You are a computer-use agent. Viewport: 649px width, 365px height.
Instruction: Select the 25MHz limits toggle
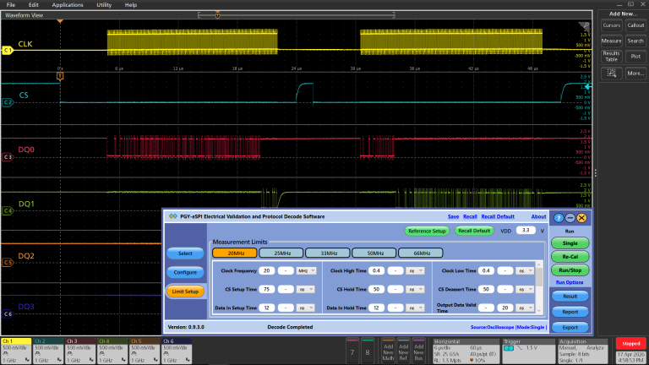pos(281,253)
